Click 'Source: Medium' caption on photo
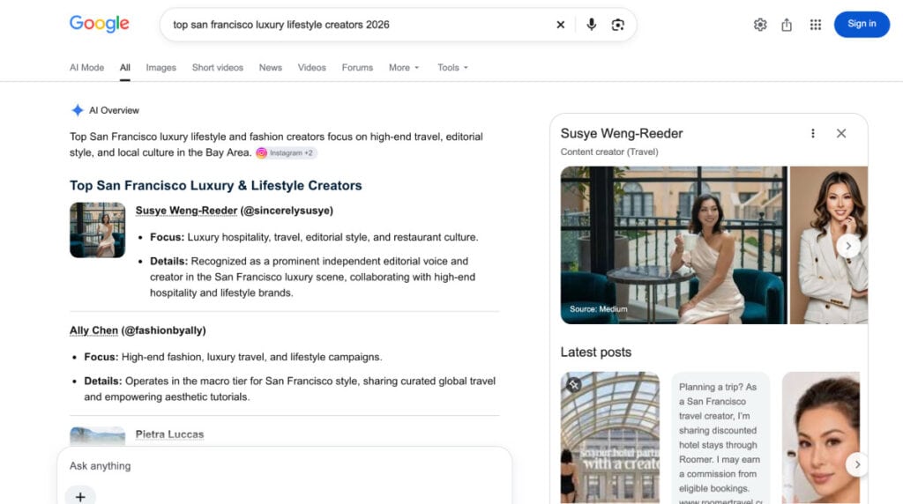Screen dimensions: 903x504 (599, 309)
